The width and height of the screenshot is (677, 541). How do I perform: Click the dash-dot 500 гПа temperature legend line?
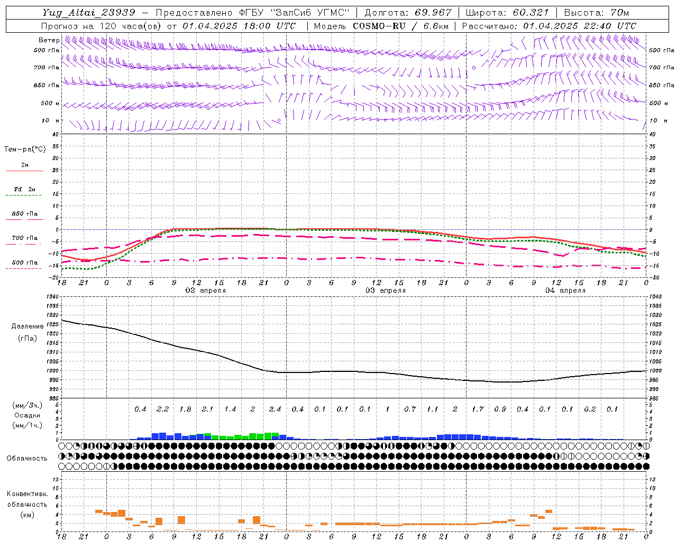point(24,268)
